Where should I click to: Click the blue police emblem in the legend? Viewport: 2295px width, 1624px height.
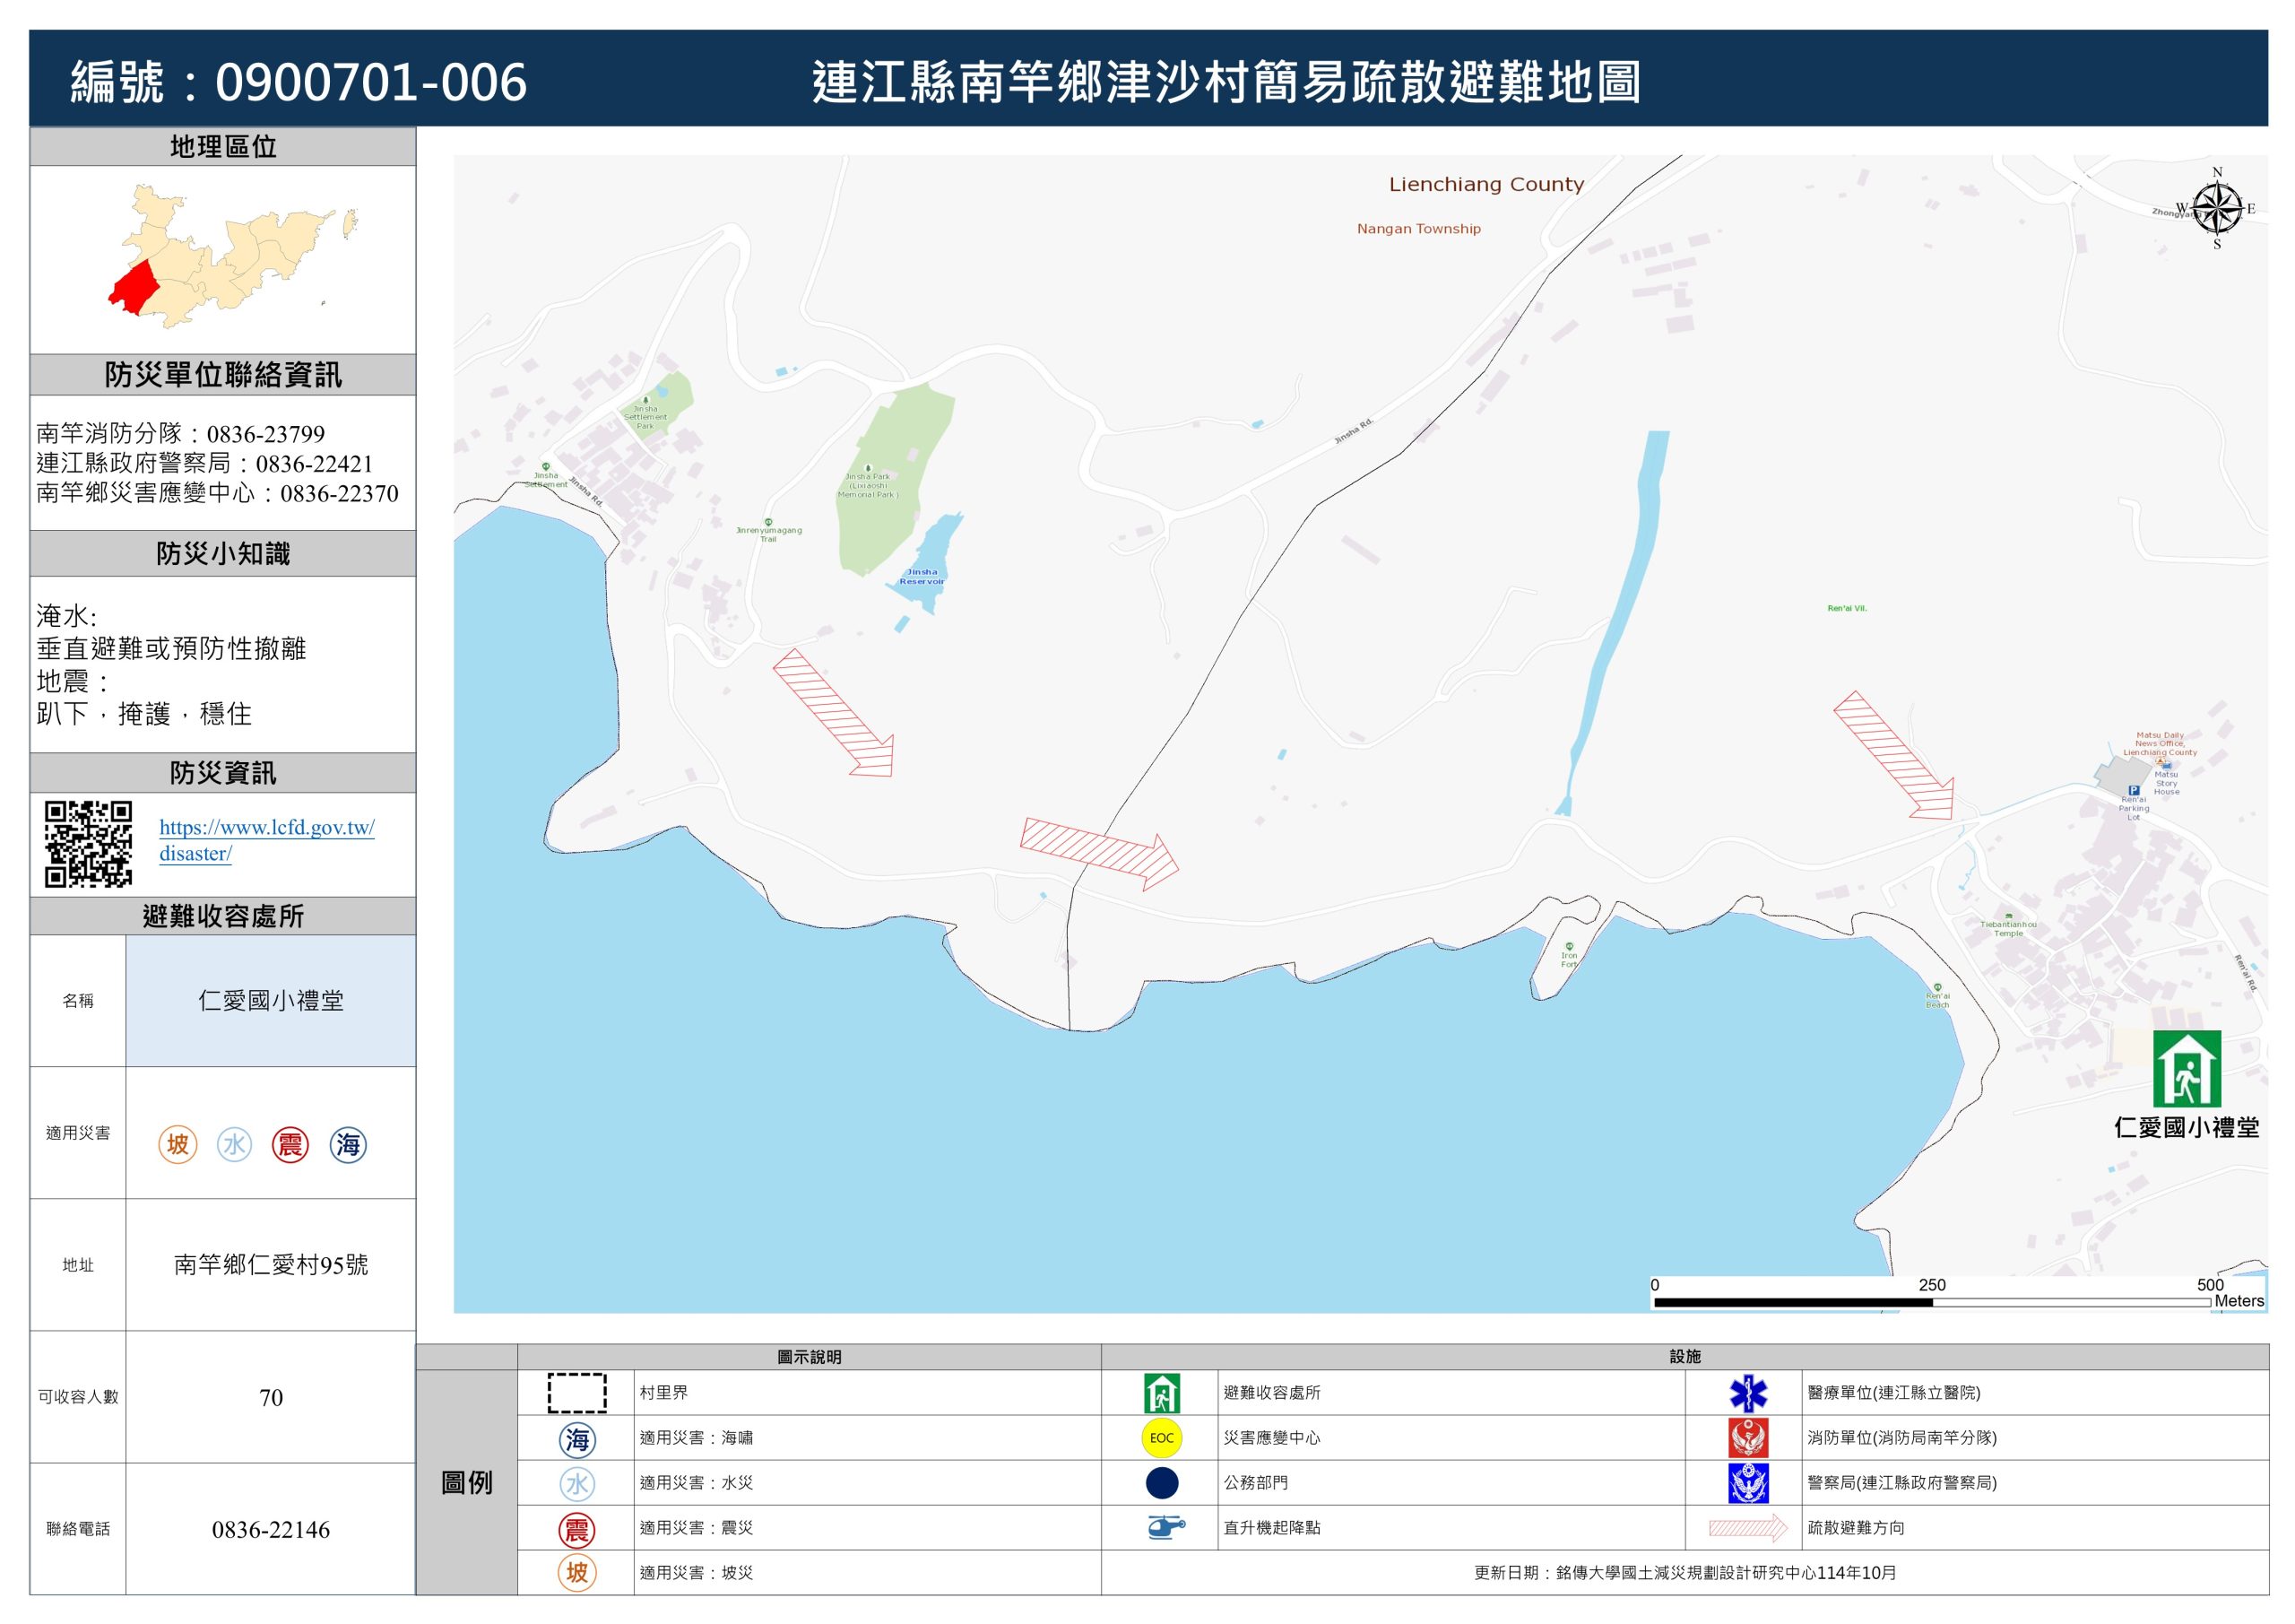click(1747, 1483)
